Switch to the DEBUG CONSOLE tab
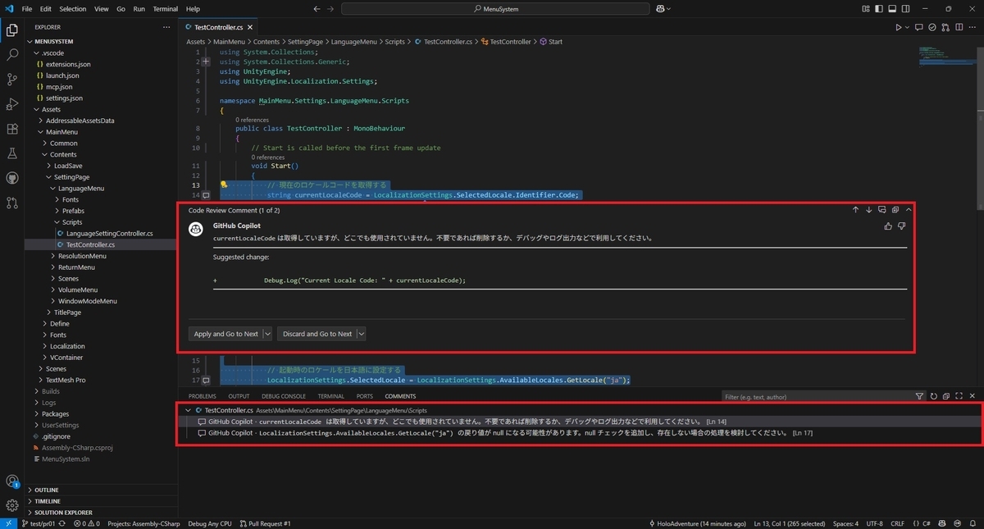This screenshot has width=984, height=529. [283, 395]
